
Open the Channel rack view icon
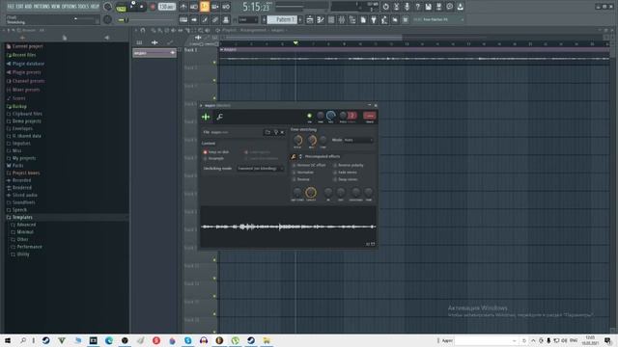click(x=331, y=19)
